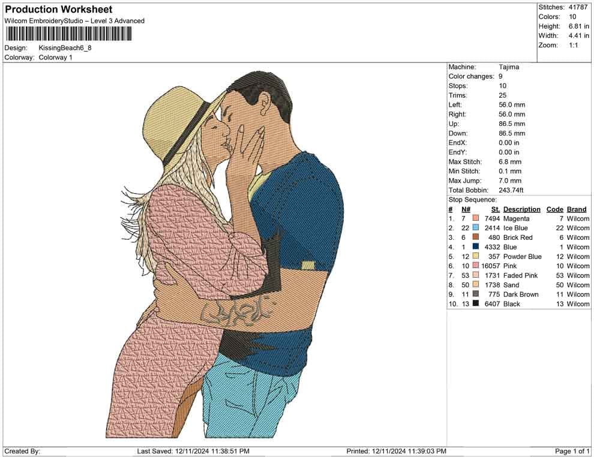Click the 'Ice Blue' description text
The height and width of the screenshot is (457, 594).
coord(515,228)
